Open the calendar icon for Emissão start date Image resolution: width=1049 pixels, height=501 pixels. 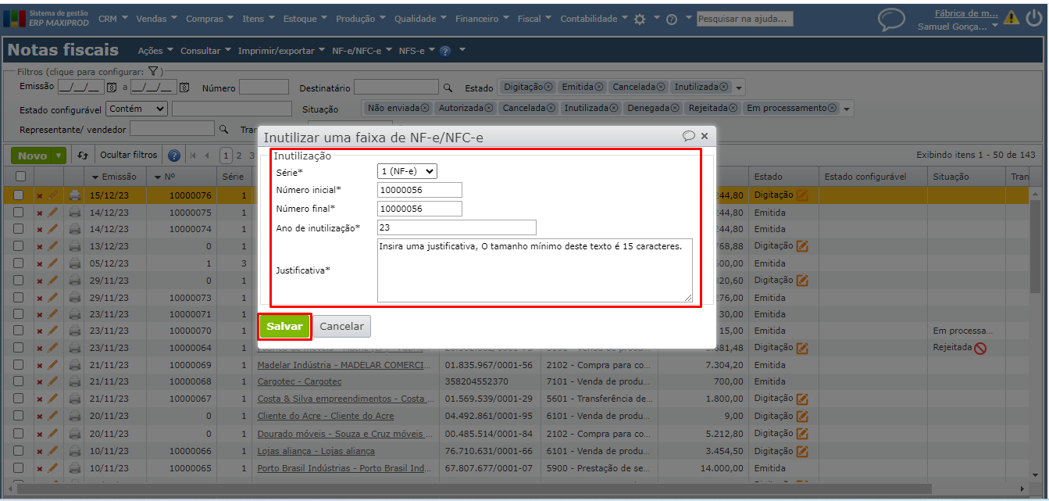(112, 88)
